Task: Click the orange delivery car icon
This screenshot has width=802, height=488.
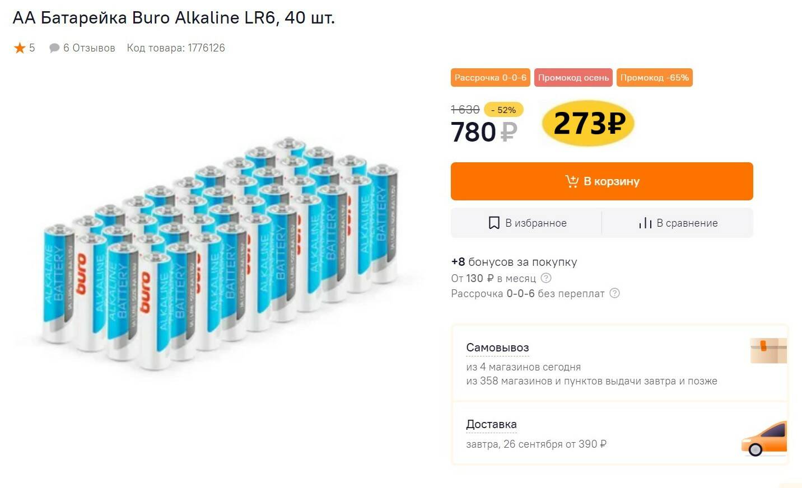Action: tap(764, 438)
